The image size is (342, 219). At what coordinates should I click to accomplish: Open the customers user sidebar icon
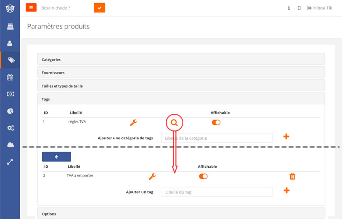point(10,43)
